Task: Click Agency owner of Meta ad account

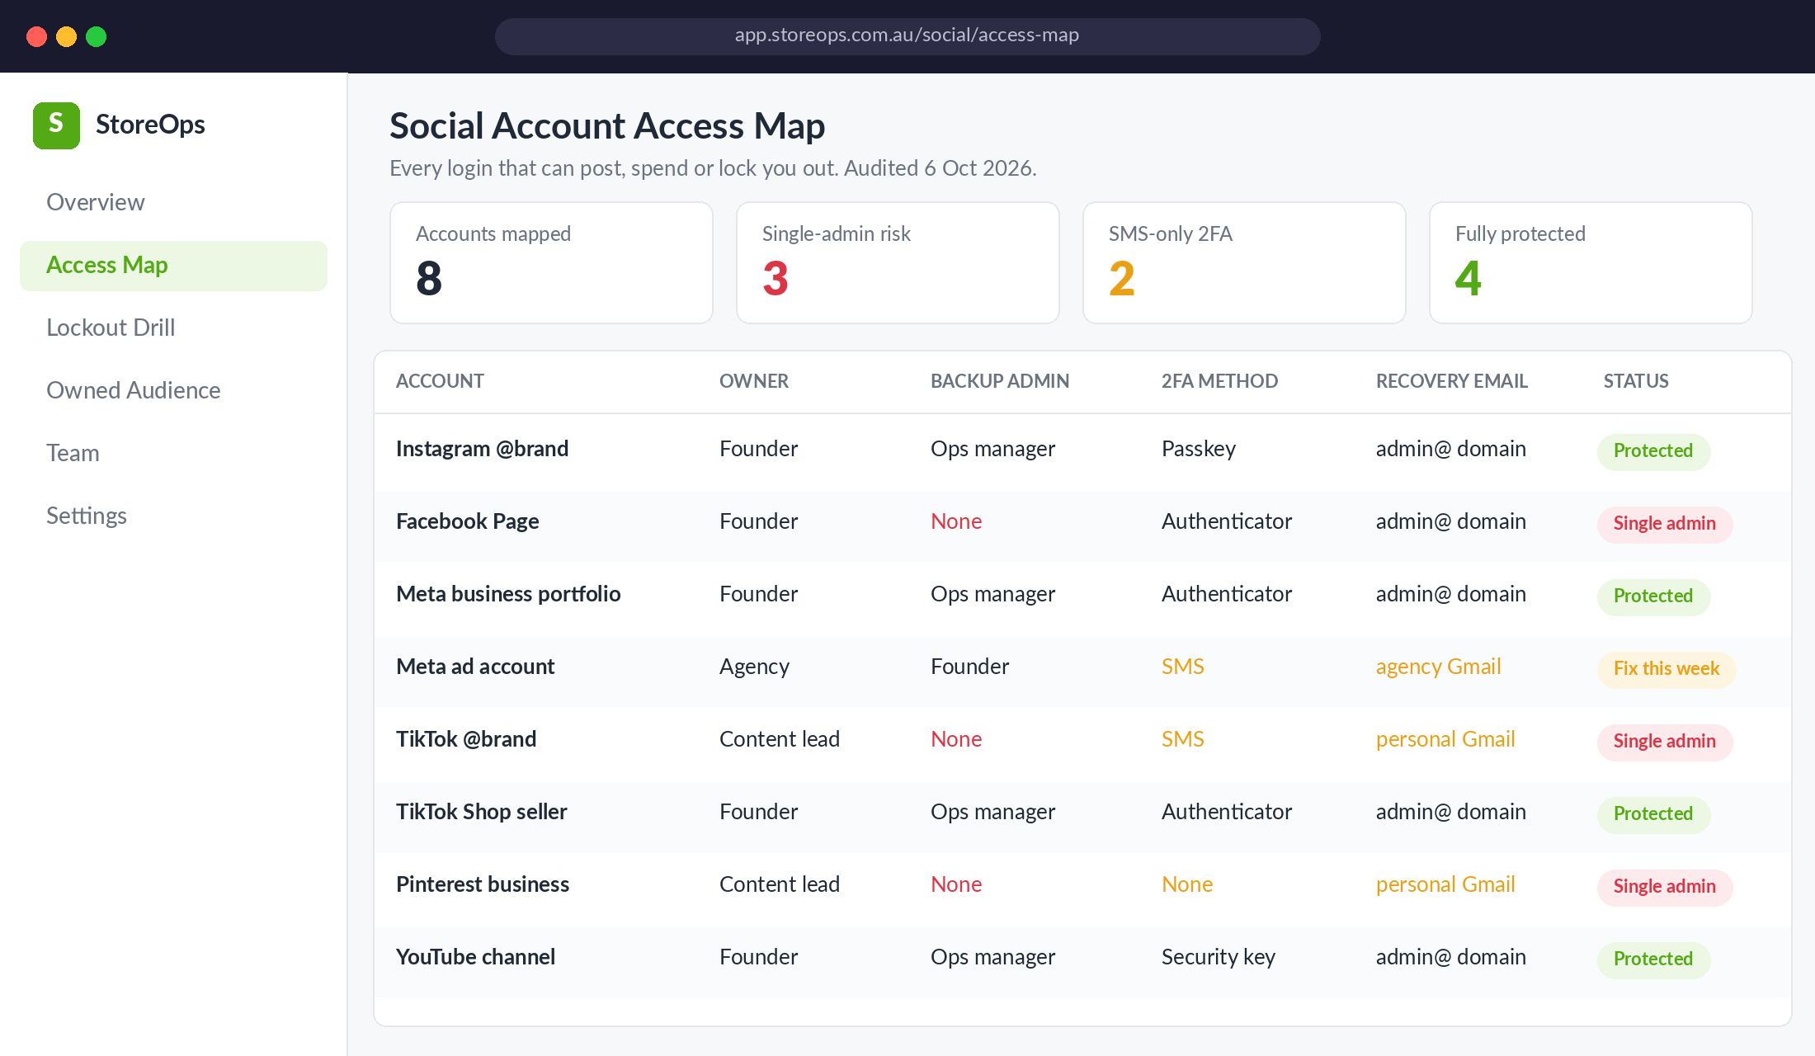Action: tap(754, 667)
